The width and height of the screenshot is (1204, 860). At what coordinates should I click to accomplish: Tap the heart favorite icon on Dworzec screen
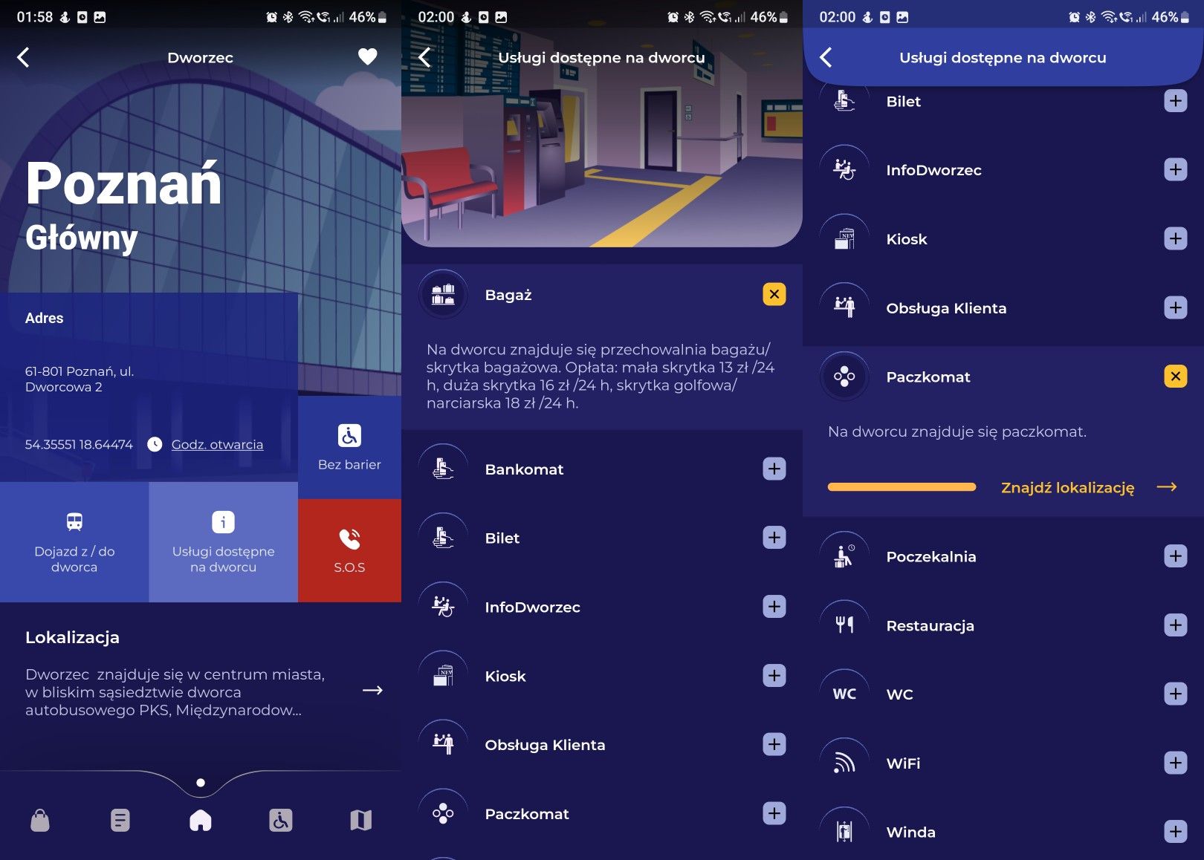[x=368, y=56]
